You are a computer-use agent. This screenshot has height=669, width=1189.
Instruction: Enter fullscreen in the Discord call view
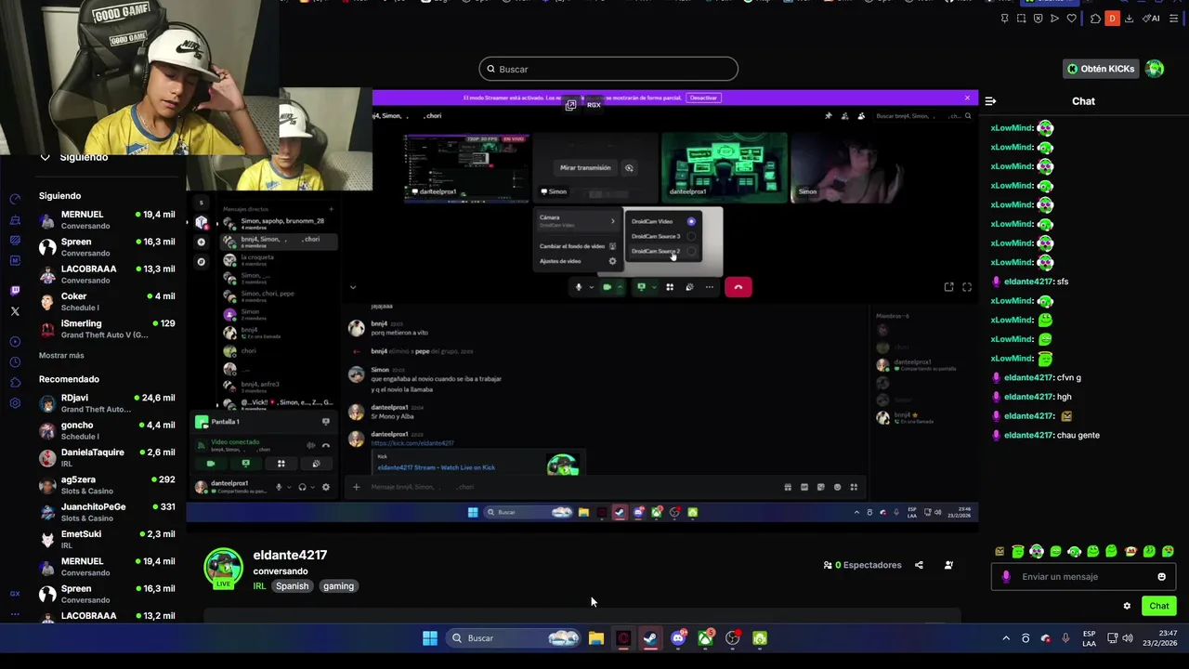click(x=967, y=287)
